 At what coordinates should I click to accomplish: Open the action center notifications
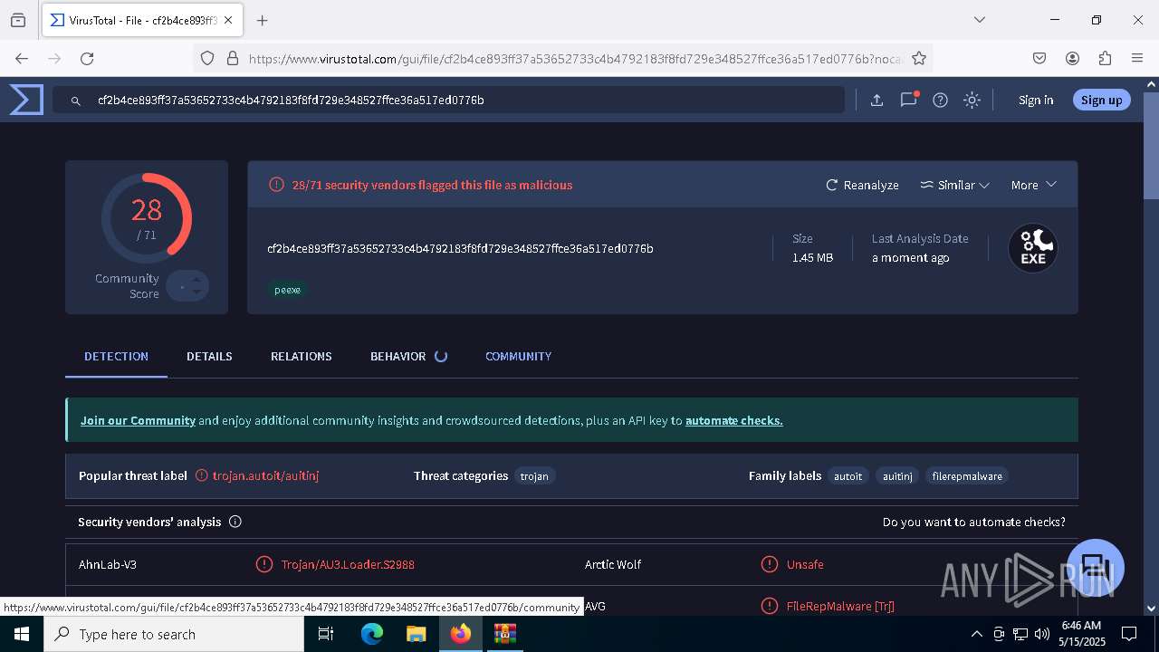[x=1129, y=634]
